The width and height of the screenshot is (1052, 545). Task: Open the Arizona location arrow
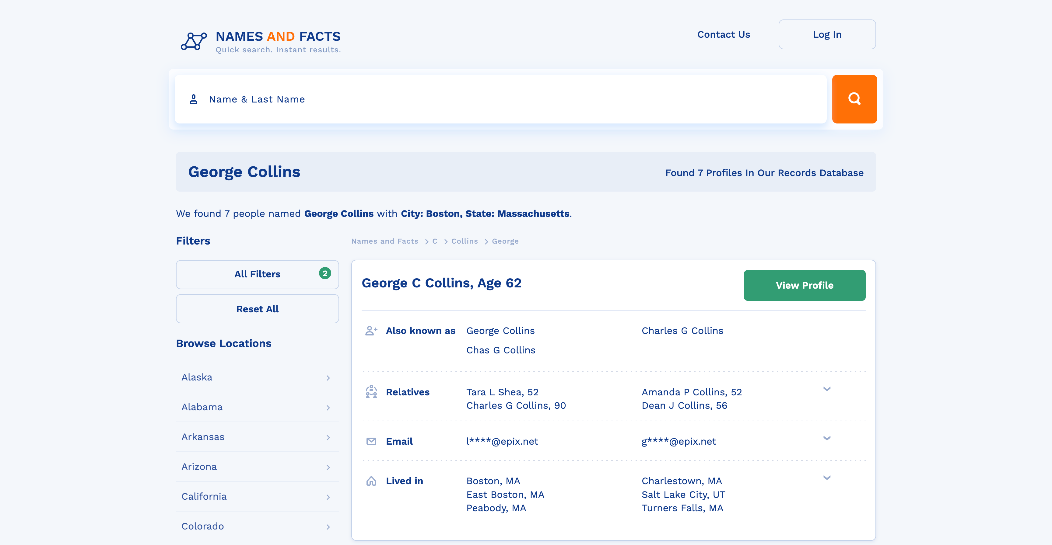click(x=328, y=467)
